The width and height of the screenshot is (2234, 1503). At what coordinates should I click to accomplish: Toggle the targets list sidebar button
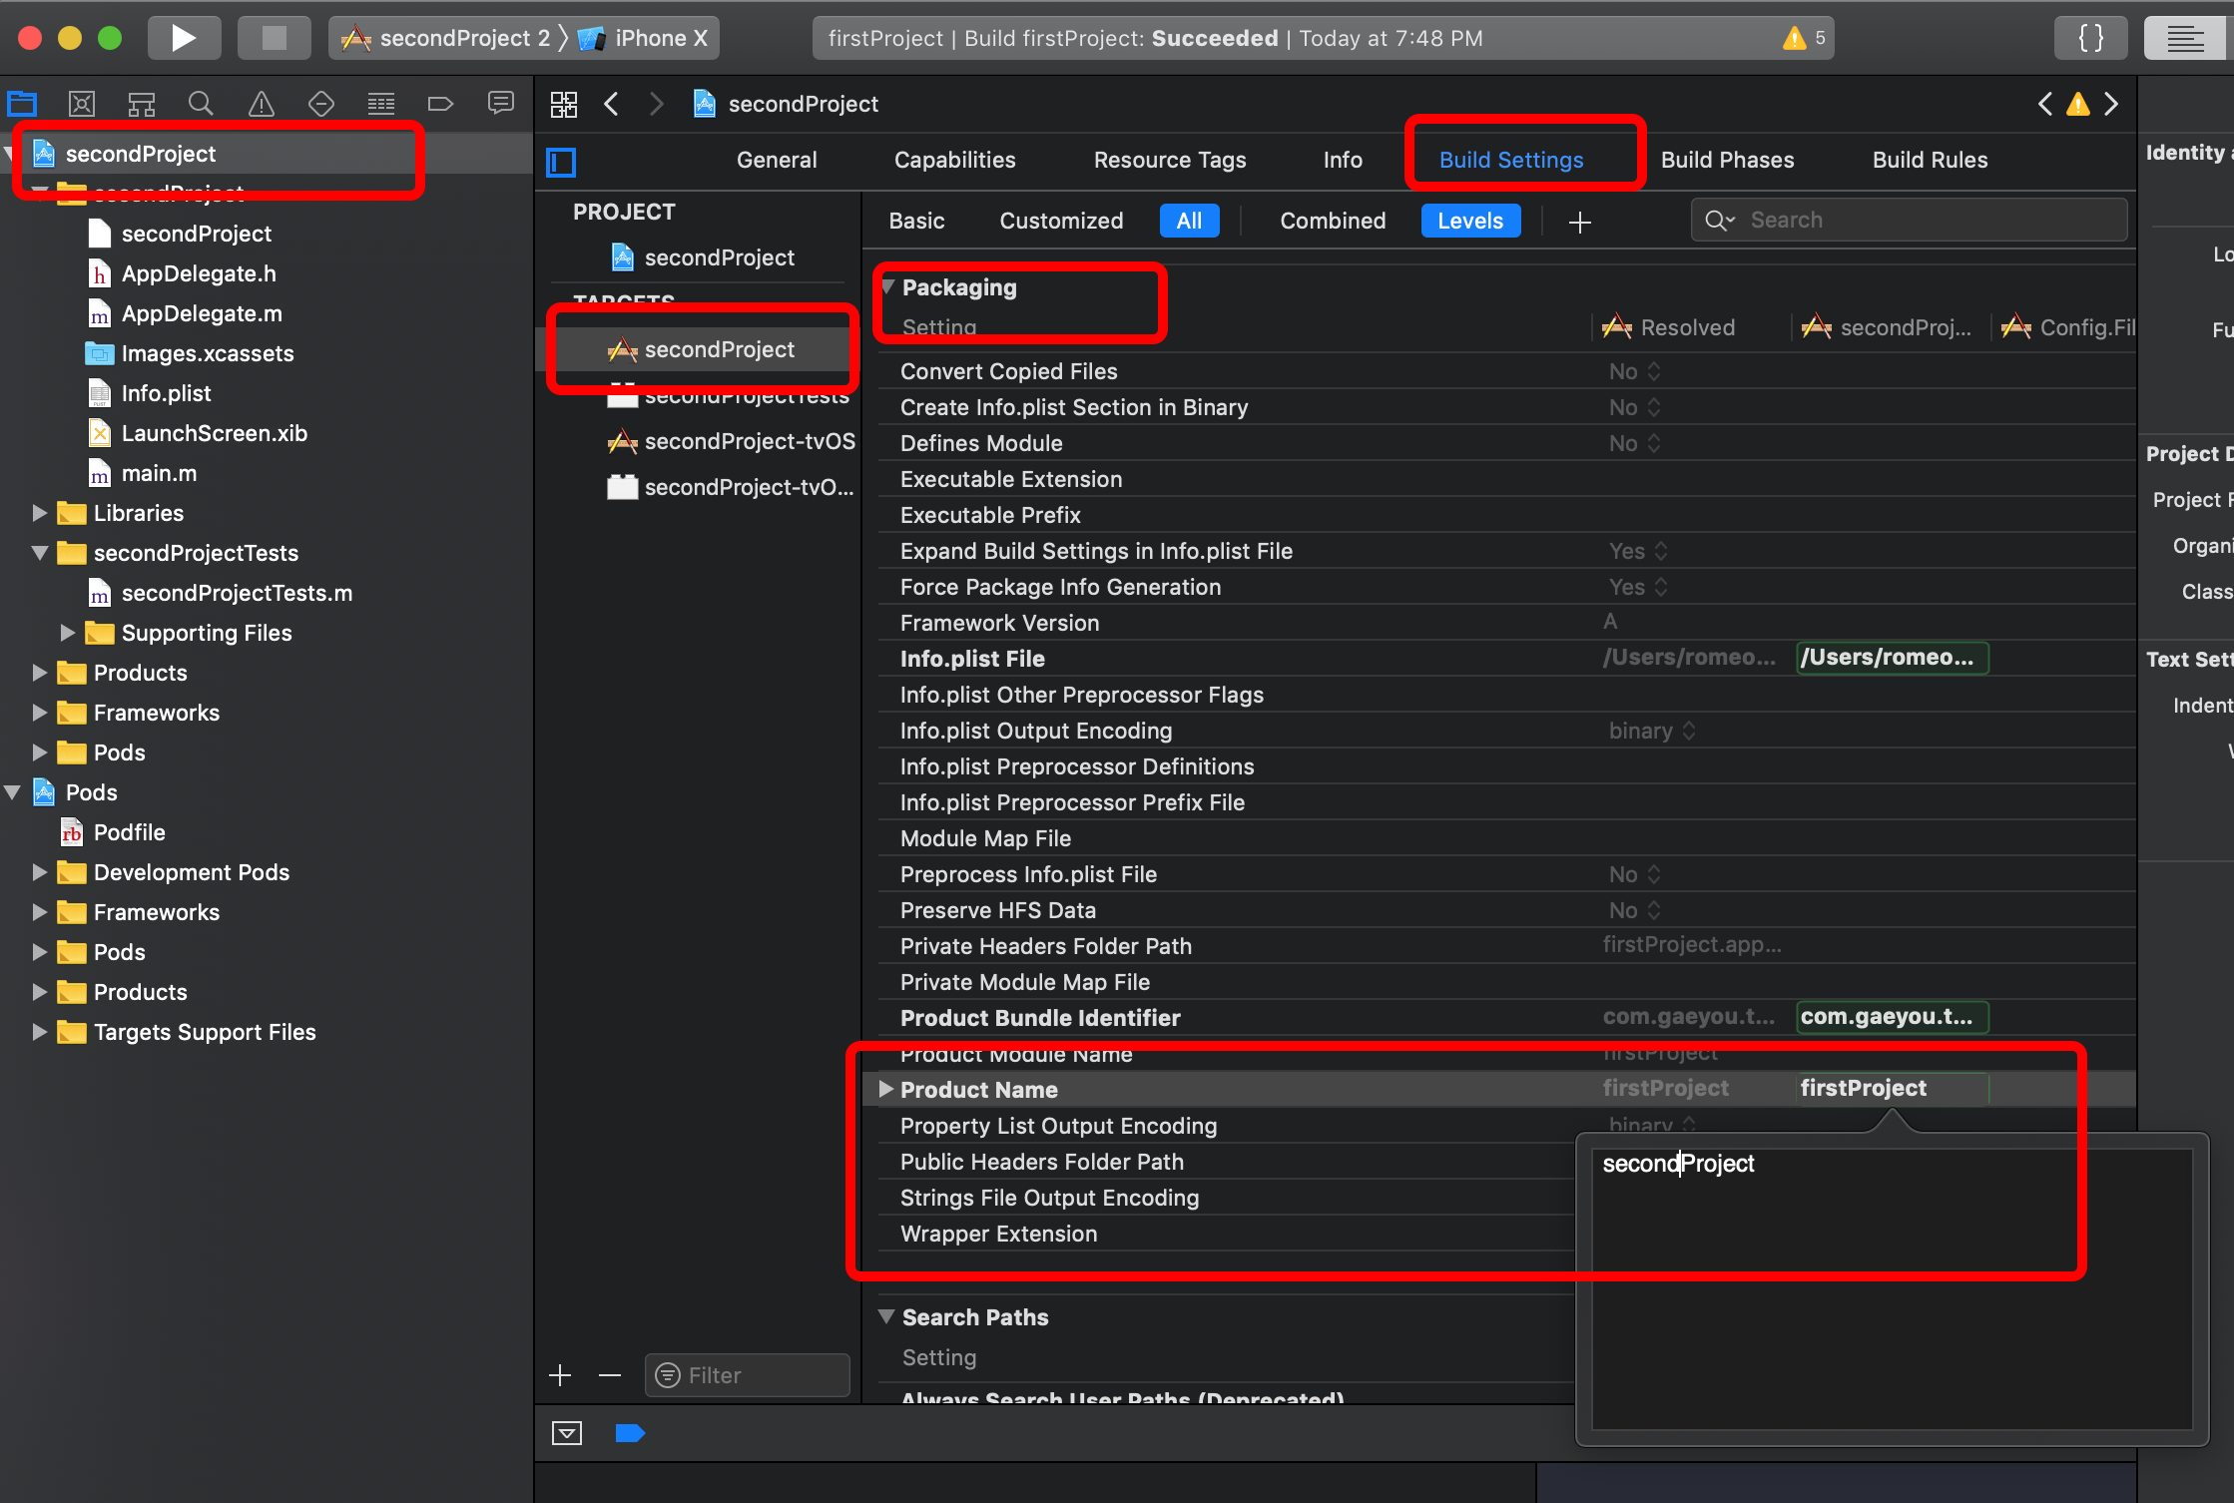click(x=562, y=161)
